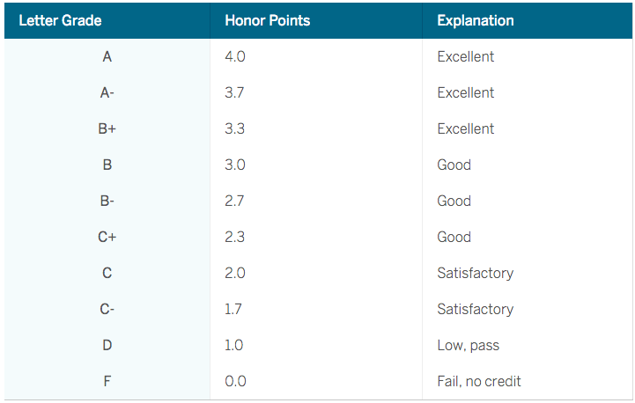Viewport: 635px width, 403px height.
Task: Click the Letter Grade column header
Action: point(61,20)
